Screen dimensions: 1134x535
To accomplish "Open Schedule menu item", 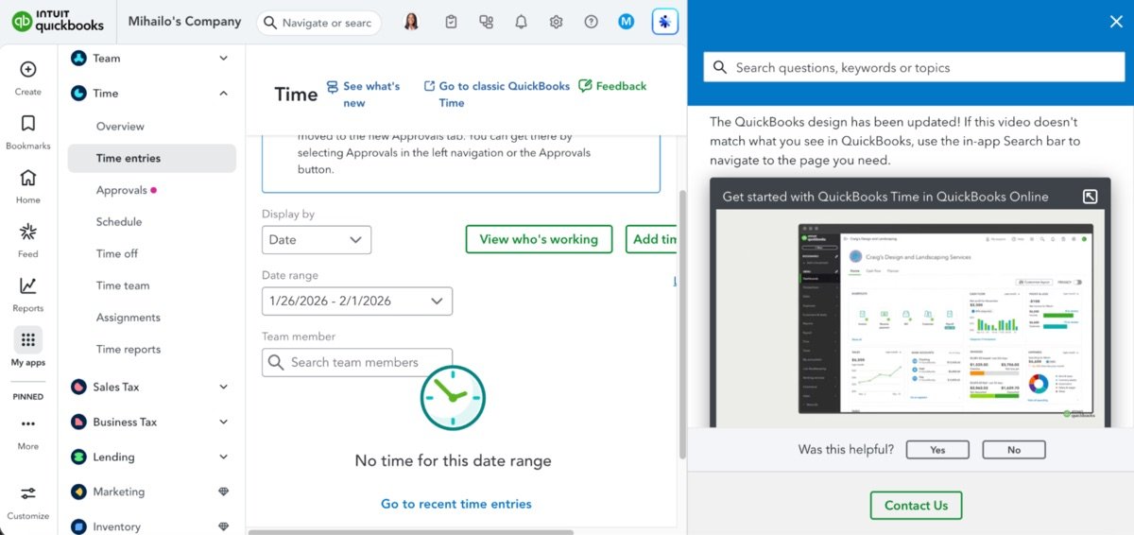I will pos(119,222).
